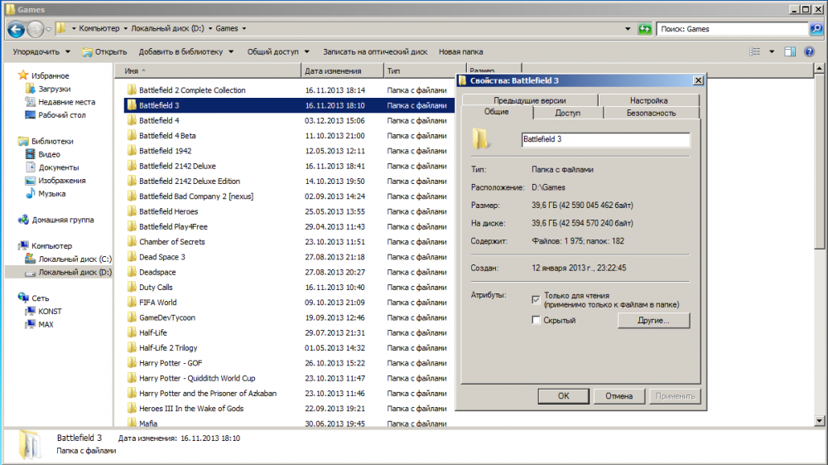This screenshot has width=828, height=465.
Task: Toggle the preview pane icon
Action: pos(790,51)
